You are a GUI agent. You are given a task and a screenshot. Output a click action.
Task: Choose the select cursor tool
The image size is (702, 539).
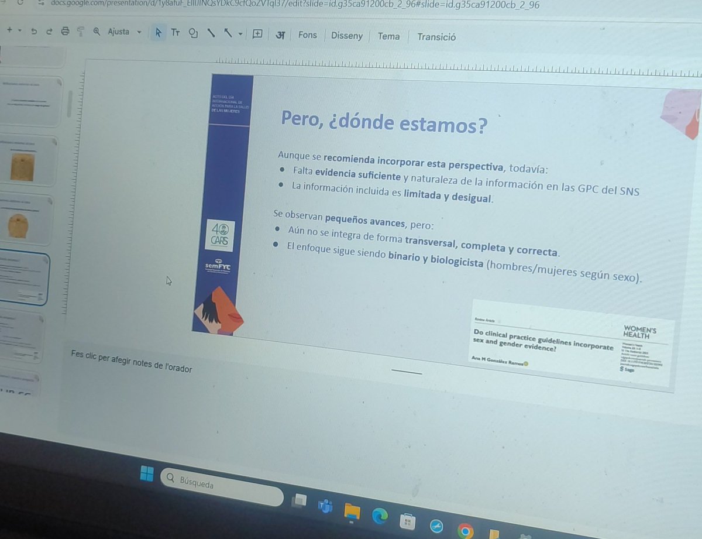pyautogui.click(x=157, y=33)
